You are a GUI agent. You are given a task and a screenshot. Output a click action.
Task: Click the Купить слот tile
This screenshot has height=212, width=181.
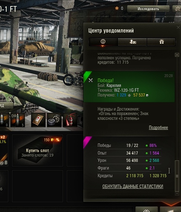pos(38,150)
